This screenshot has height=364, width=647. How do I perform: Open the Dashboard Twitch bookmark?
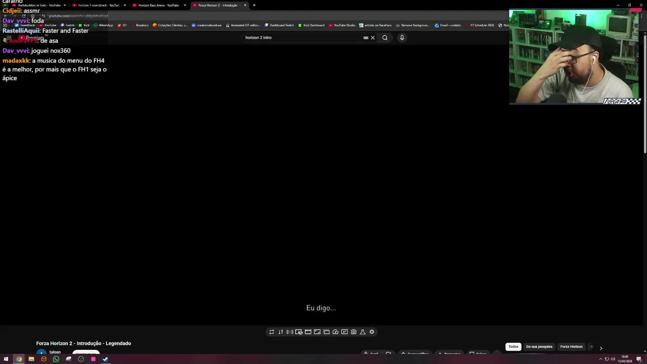coord(279,25)
